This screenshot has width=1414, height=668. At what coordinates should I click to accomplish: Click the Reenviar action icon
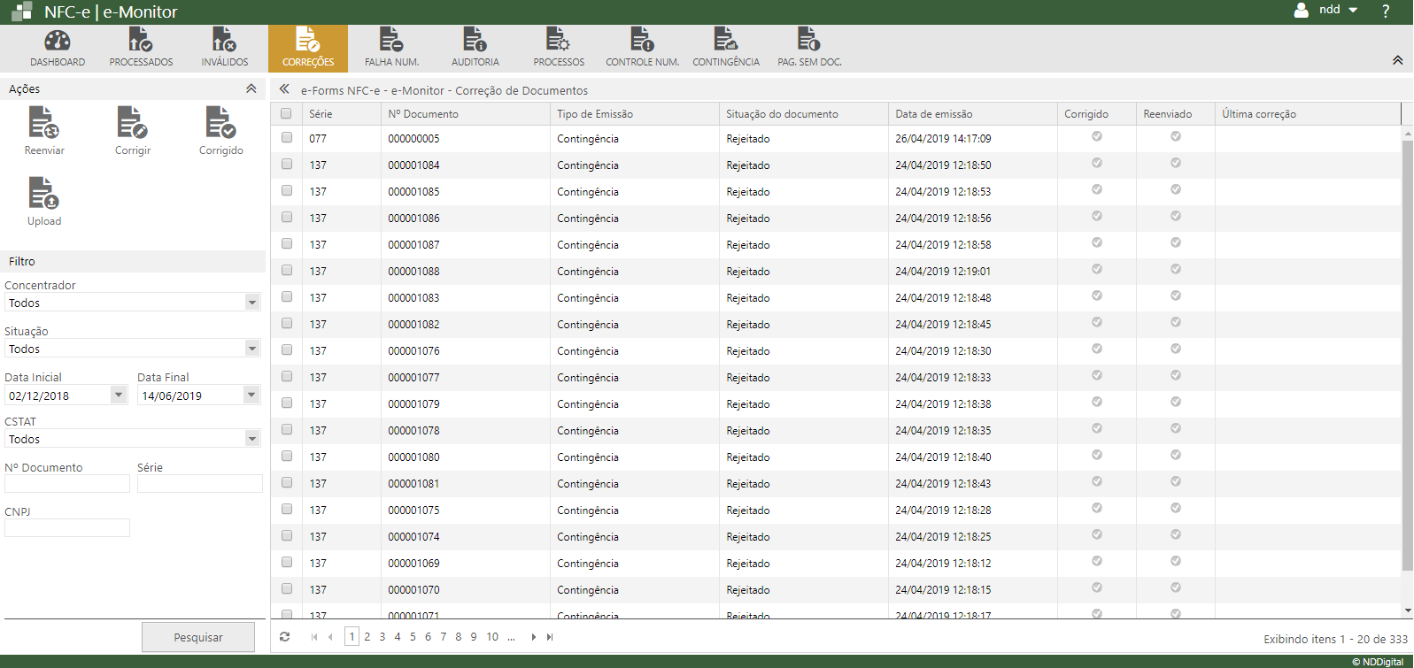click(44, 123)
